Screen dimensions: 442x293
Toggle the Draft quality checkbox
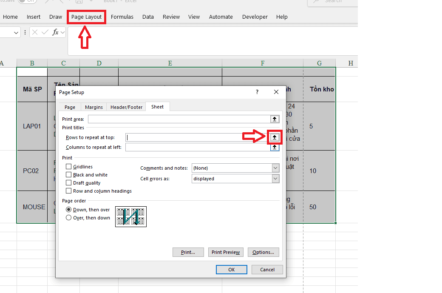coord(68,183)
